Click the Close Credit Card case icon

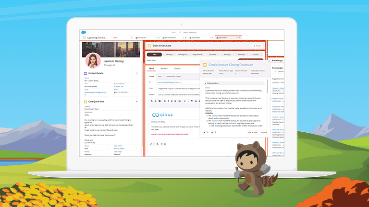tap(149, 46)
